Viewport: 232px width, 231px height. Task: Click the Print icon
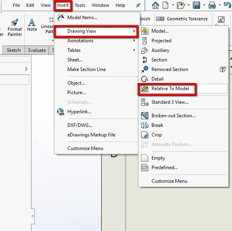[x=212, y=6]
